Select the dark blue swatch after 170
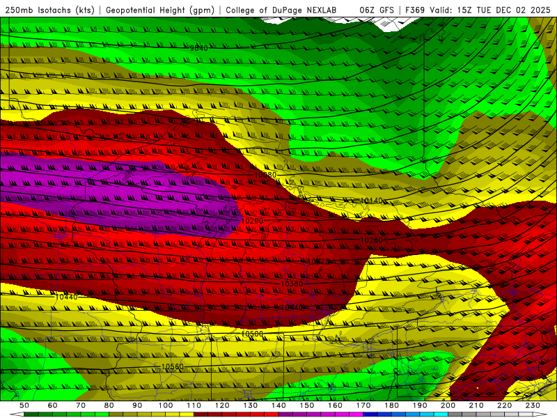Image resolution: width=557 pixels, height=418 pixels. (370, 415)
